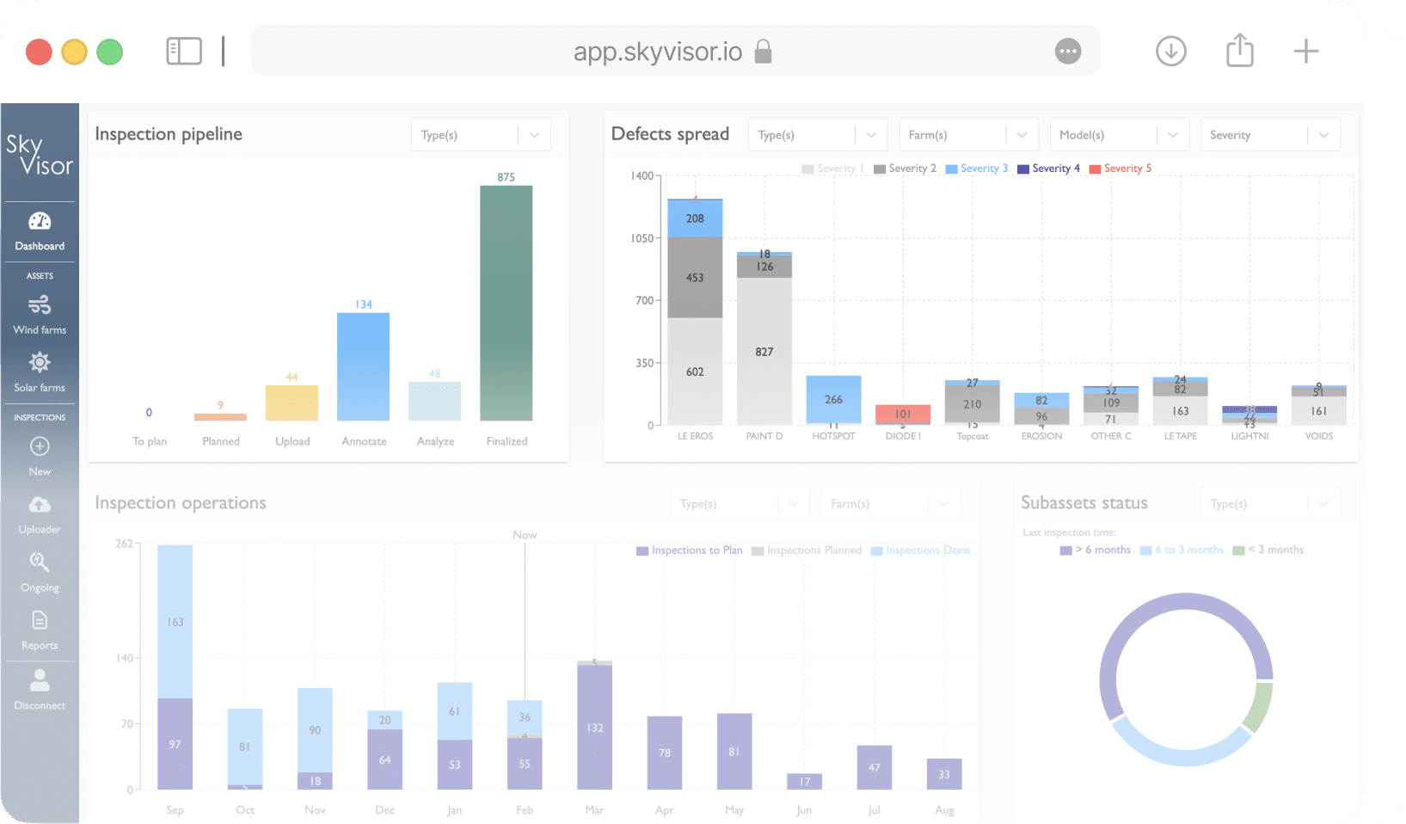
Task: Click the browser share icon
Action: tap(1239, 51)
